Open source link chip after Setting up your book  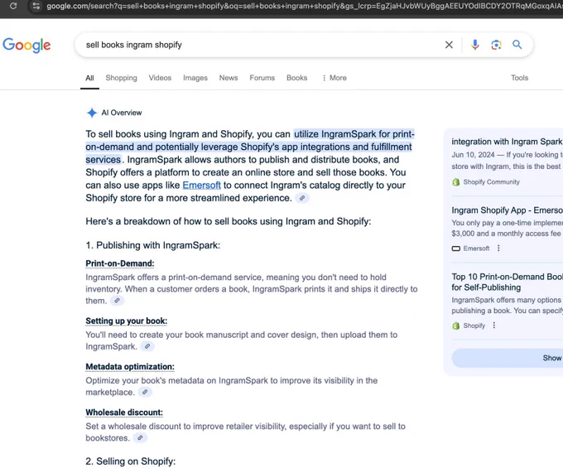pos(147,346)
